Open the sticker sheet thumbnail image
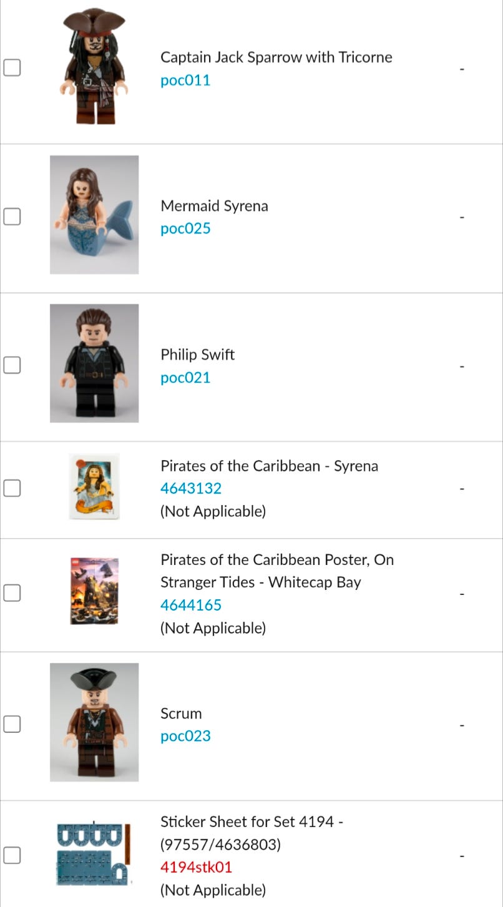 [94, 854]
